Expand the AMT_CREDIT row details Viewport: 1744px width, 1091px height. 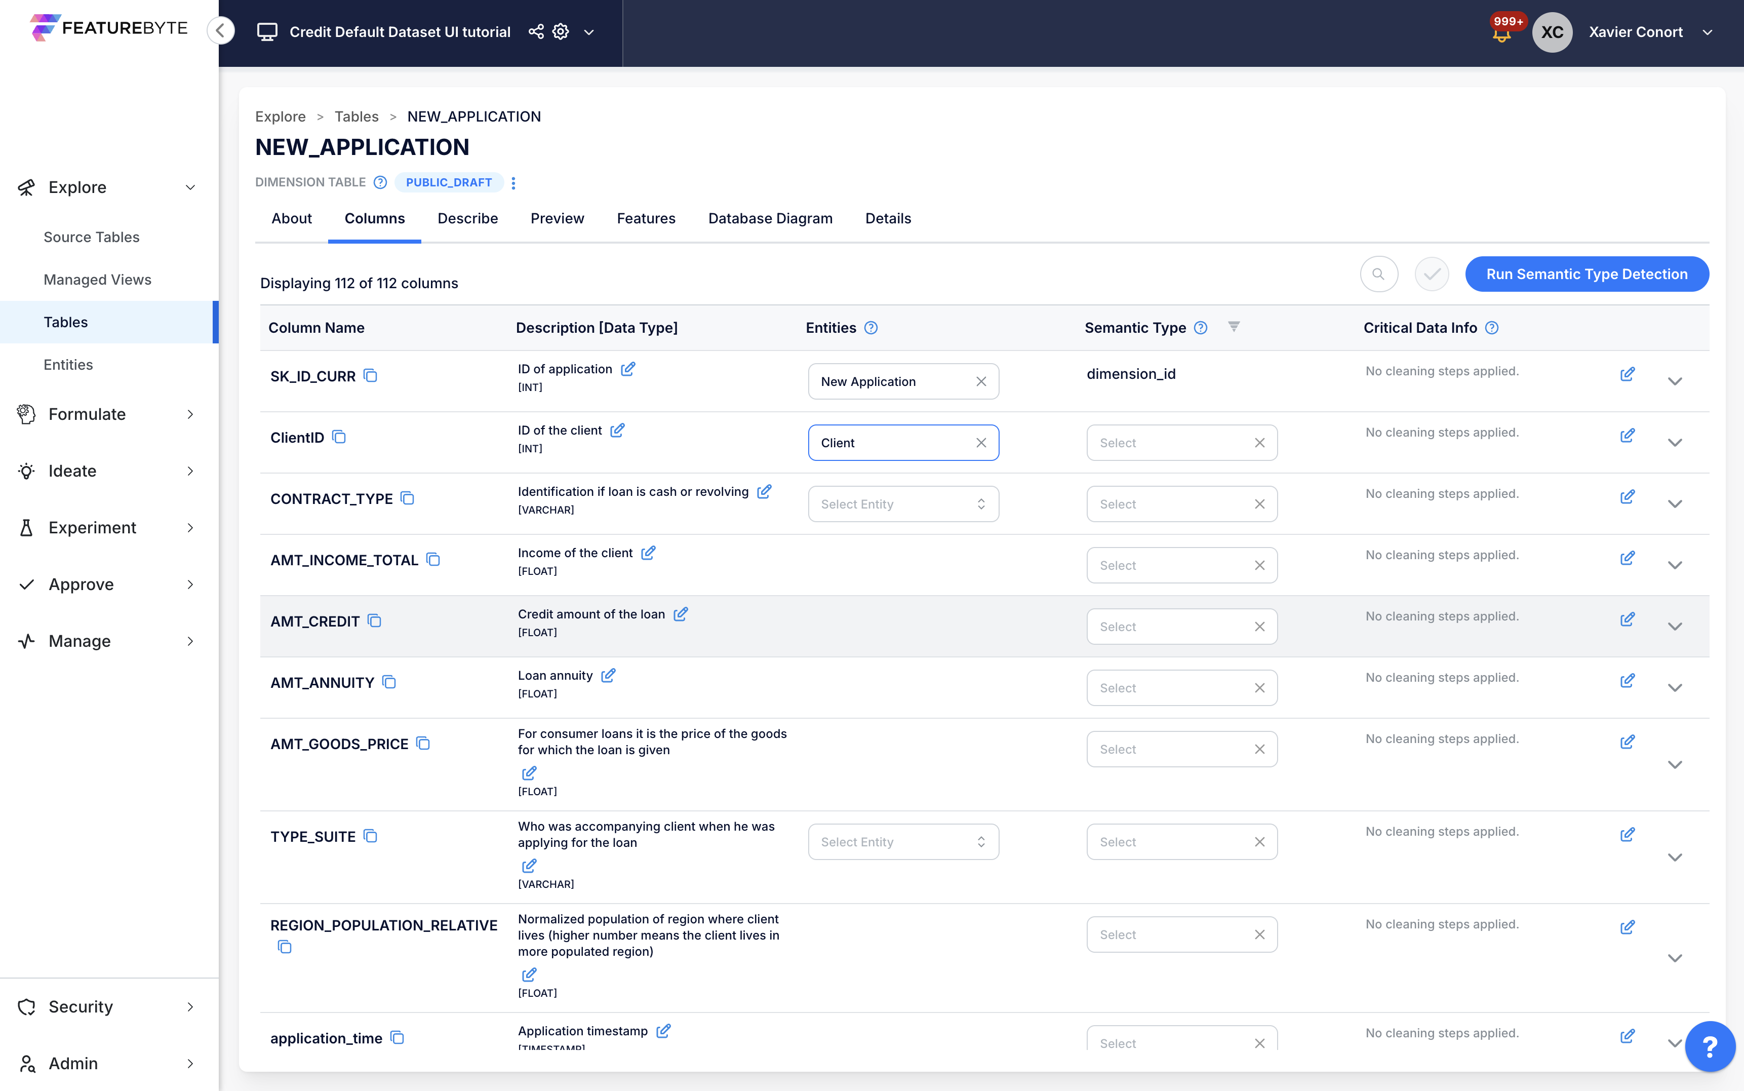[x=1676, y=626]
